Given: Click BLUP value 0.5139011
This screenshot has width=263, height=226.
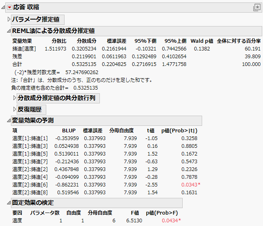Looking at the screenshot, I should [67, 154].
